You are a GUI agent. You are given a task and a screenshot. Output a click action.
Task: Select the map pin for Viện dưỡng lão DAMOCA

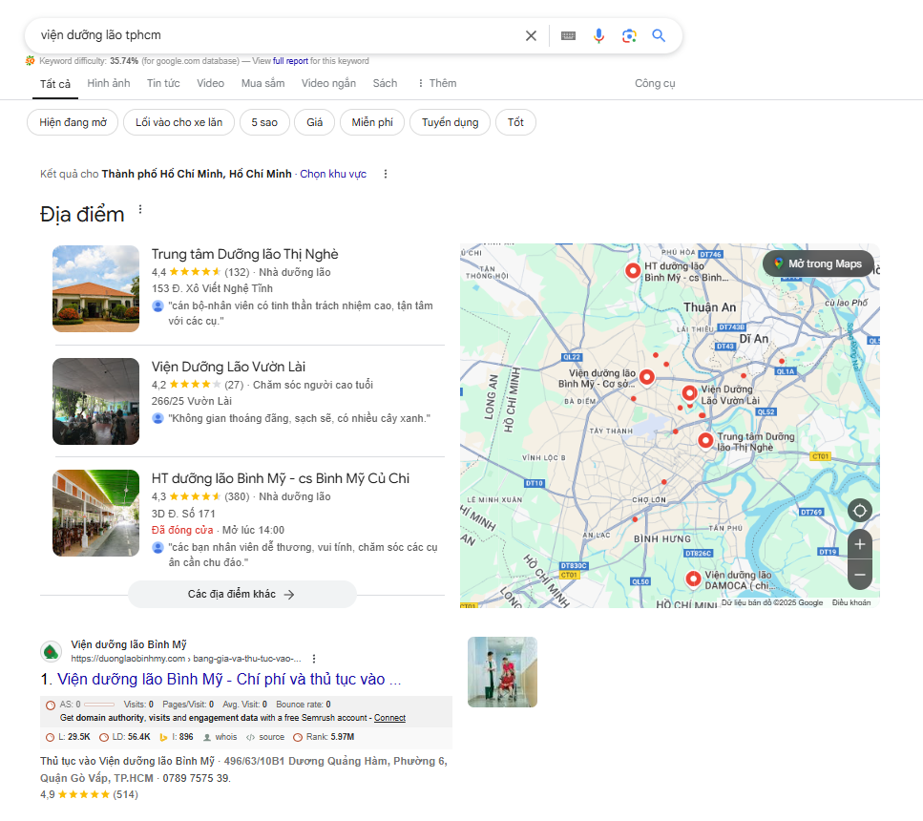[x=693, y=579]
